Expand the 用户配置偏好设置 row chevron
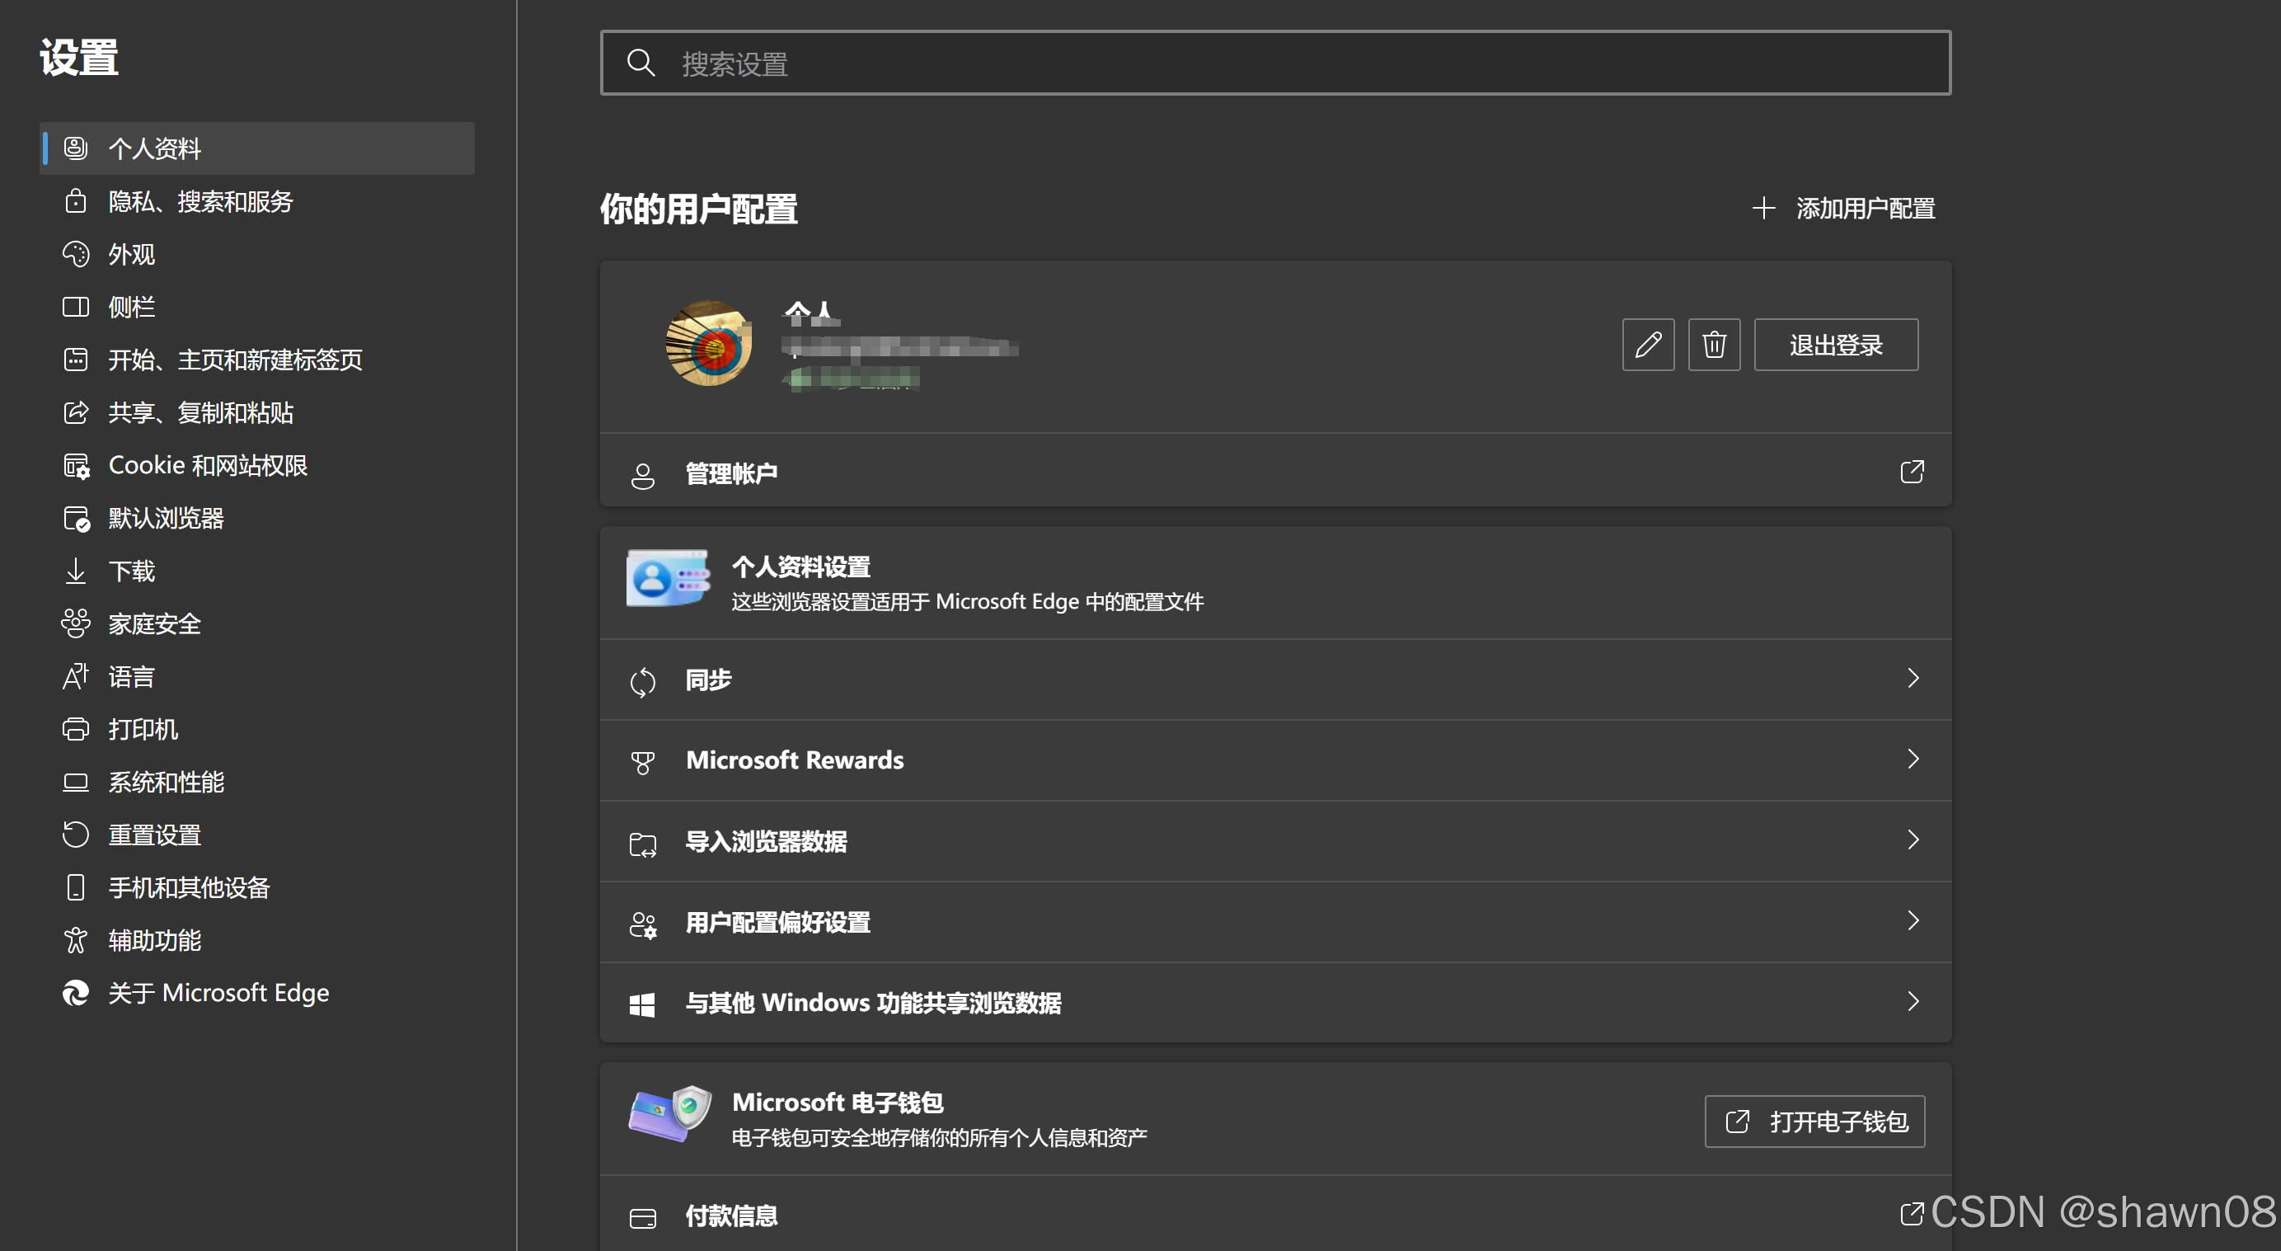The image size is (2281, 1251). pos(1913,921)
